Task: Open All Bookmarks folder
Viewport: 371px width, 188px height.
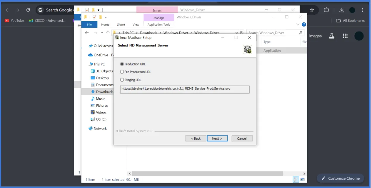Action: point(350,20)
